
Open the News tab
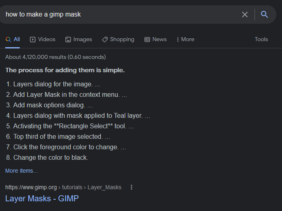click(156, 40)
